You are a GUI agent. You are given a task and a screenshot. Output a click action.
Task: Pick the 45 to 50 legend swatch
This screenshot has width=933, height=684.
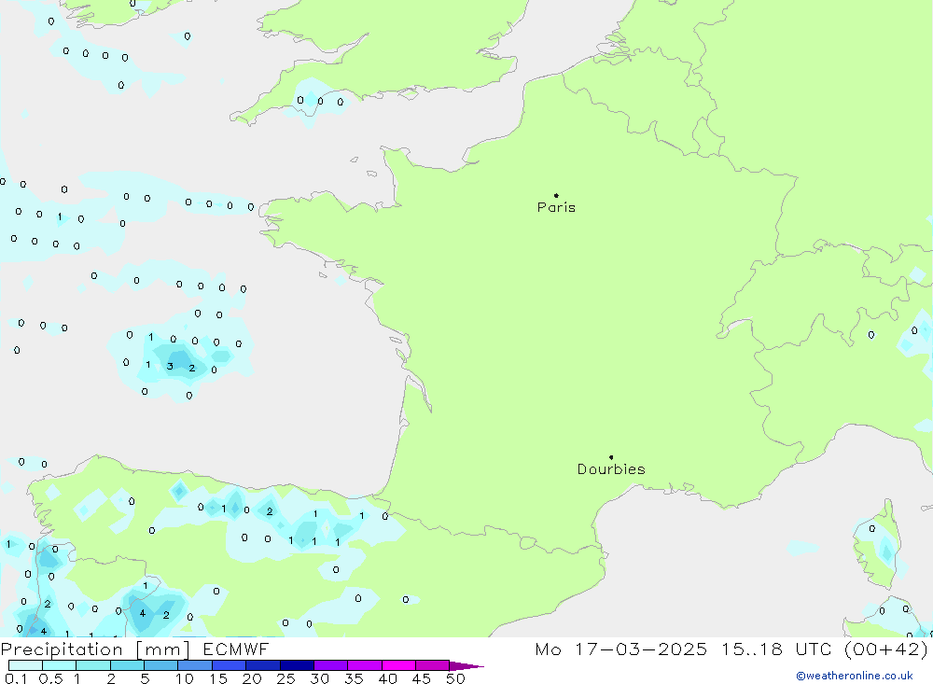point(433,665)
